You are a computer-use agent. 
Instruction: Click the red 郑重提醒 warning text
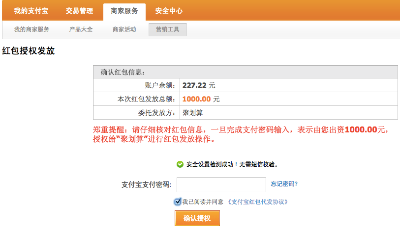241,134
